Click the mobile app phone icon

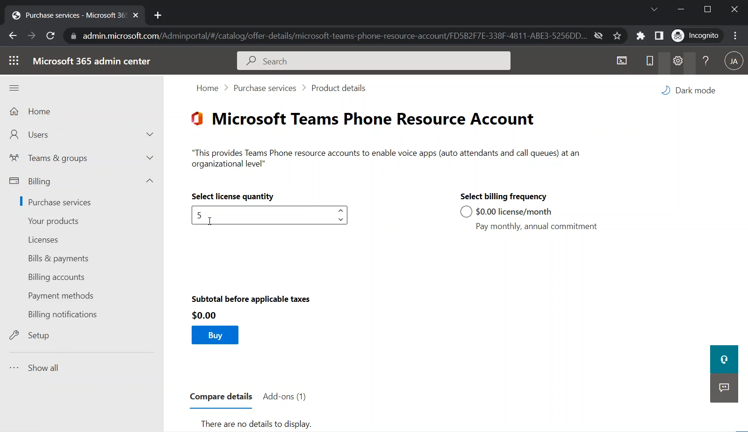pyautogui.click(x=649, y=61)
